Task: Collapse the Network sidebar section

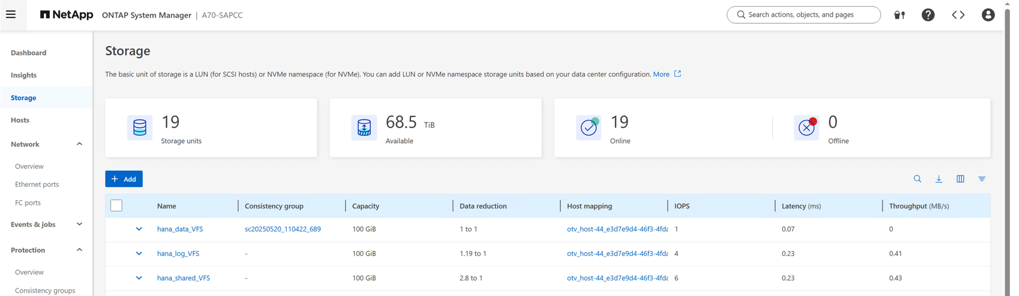Action: pyautogui.click(x=79, y=144)
